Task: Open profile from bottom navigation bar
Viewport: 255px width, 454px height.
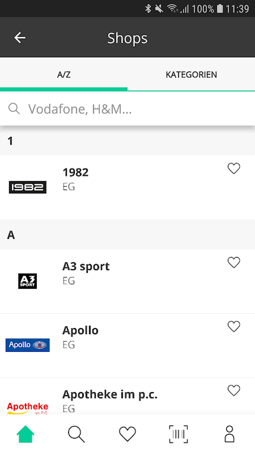Action: pyautogui.click(x=229, y=434)
